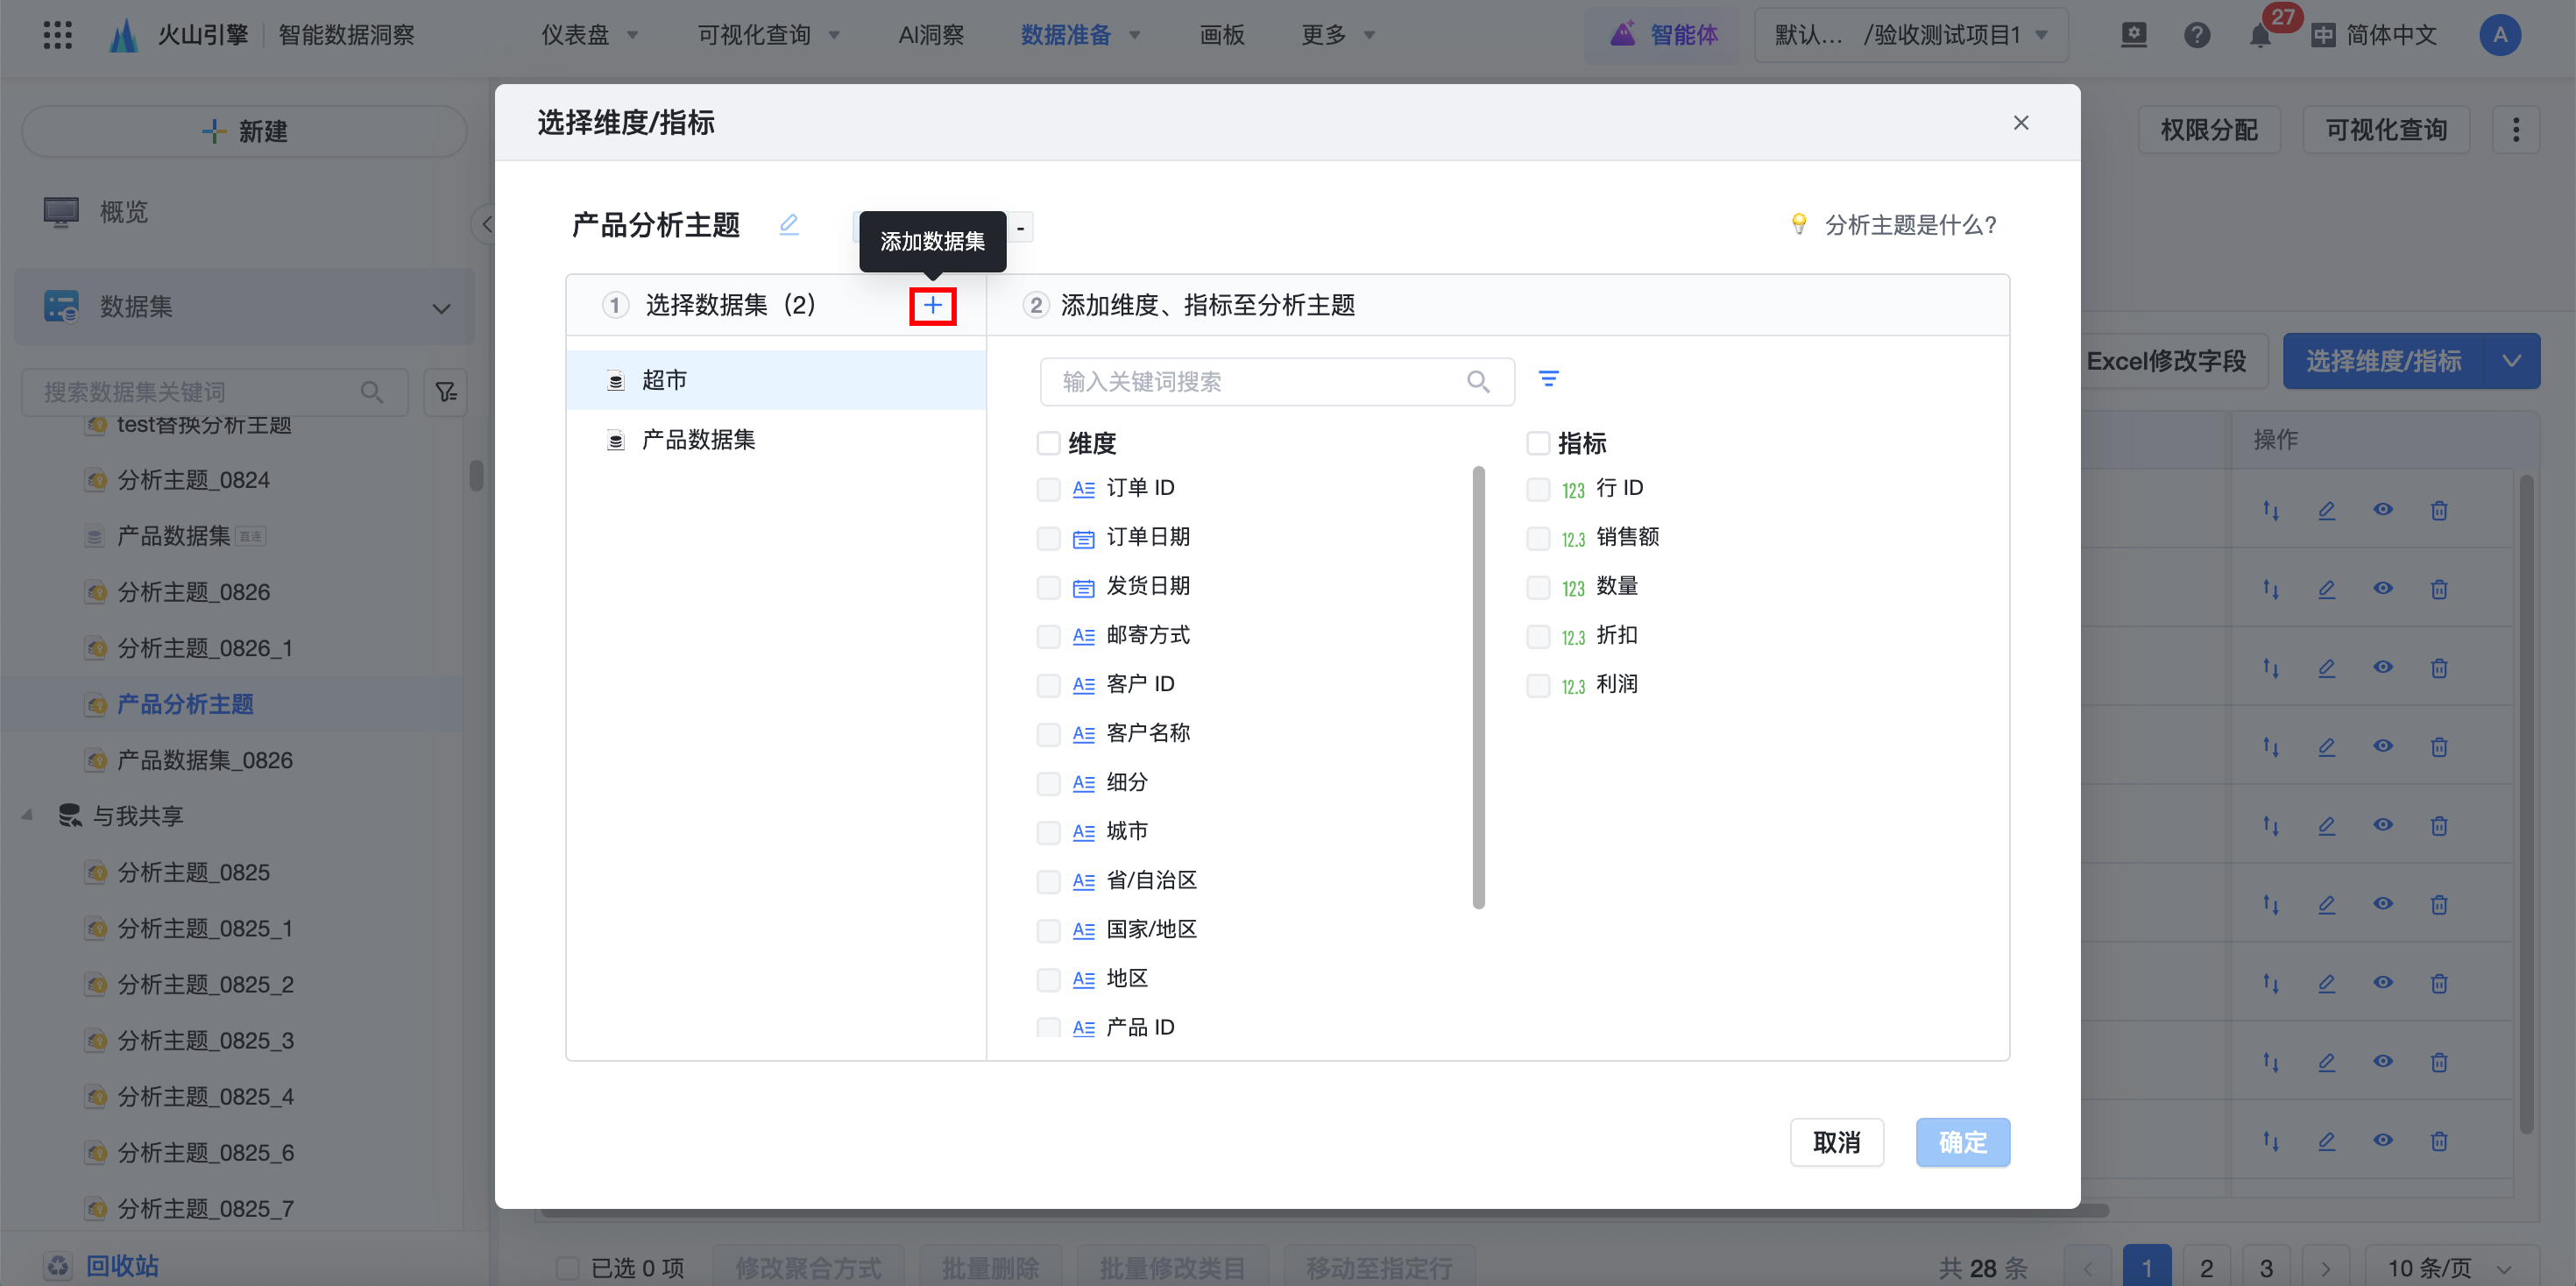2576x1286 pixels.
Task: Click the 取消 button
Action: 1836,1142
